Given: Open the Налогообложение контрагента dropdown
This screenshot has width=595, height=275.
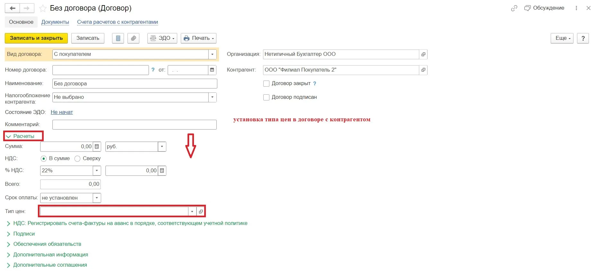Looking at the screenshot, I should [x=212, y=97].
